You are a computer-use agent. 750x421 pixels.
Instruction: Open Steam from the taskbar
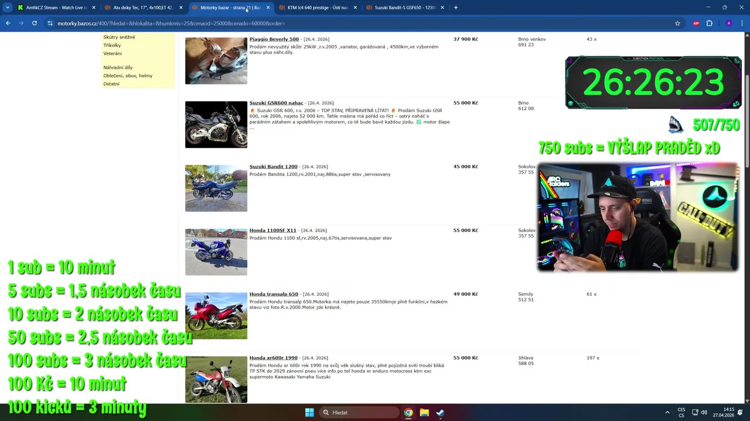440,412
